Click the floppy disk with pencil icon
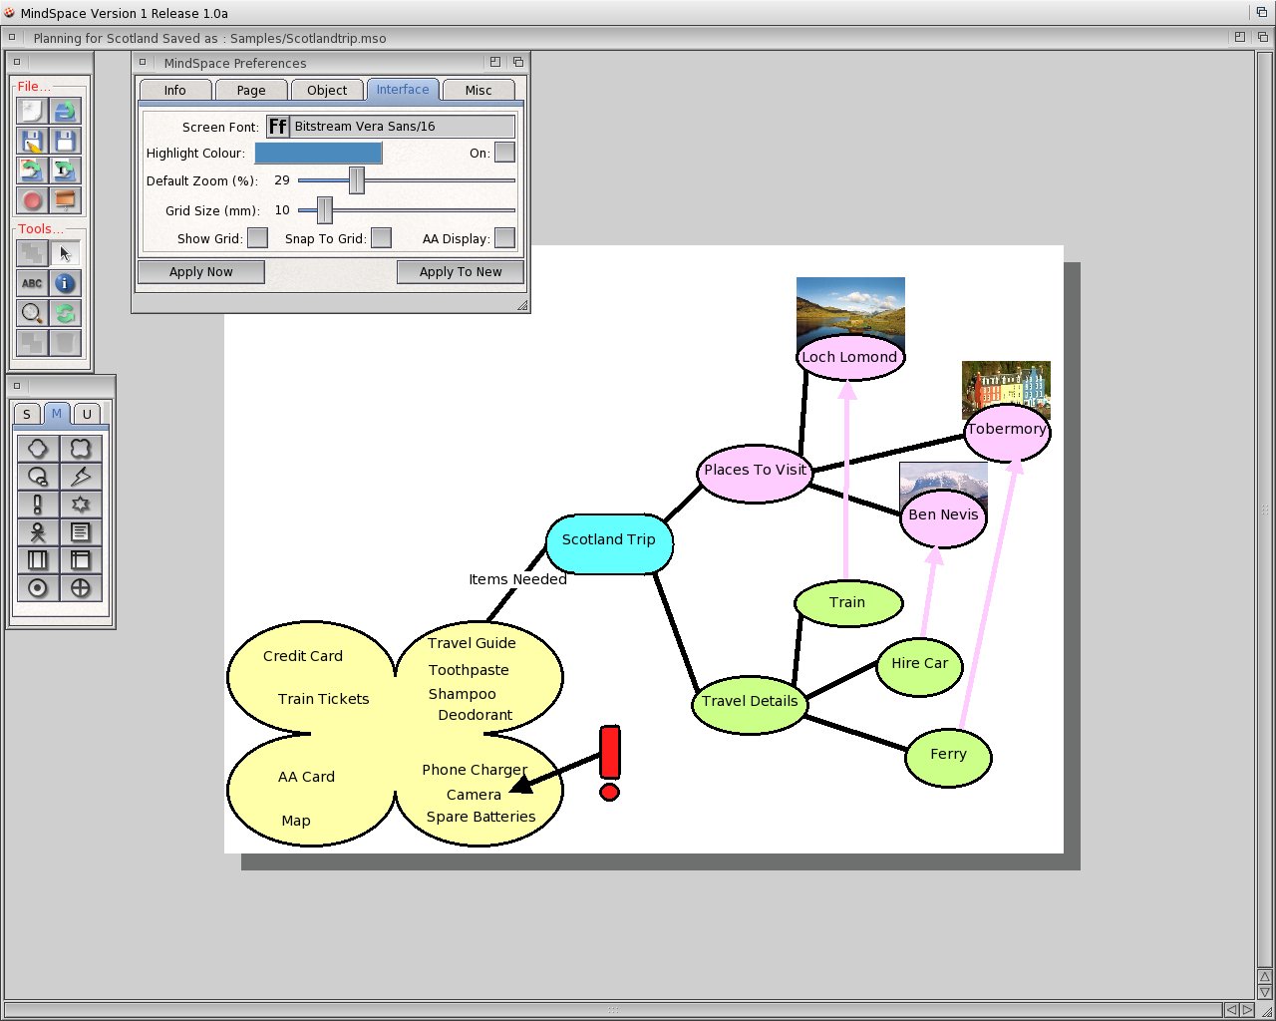 33,142
